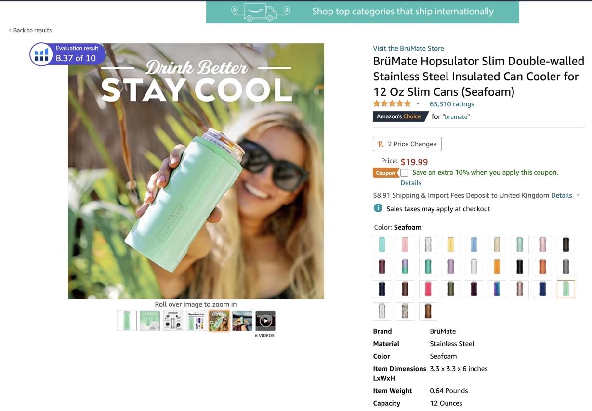The image size is (592, 411).
Task: Click the Amazon's Choice badge
Action: coord(399,116)
